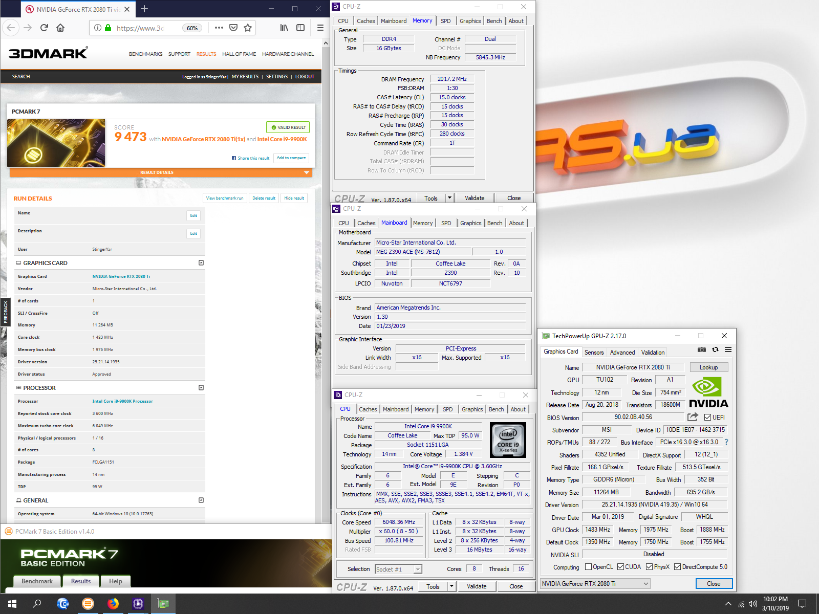Image resolution: width=819 pixels, height=614 pixels.
Task: Close the NVIDIA GeForce RTX 2080 Ti tab
Action: point(127,9)
